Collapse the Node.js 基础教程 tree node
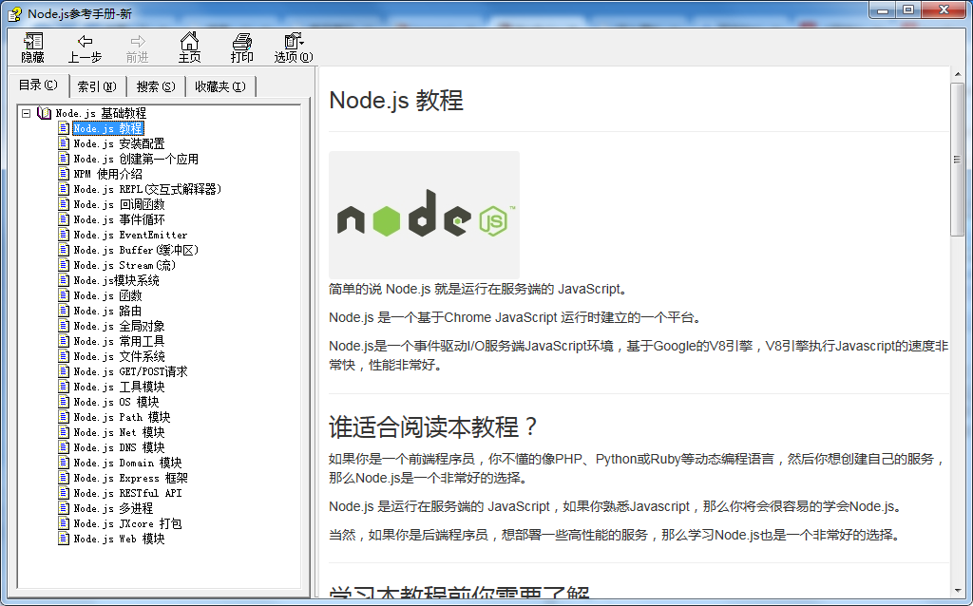The height and width of the screenshot is (606, 973). pyautogui.click(x=27, y=113)
